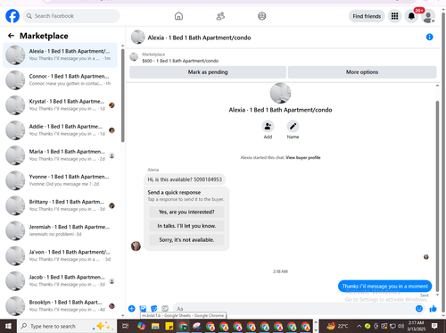
Task: Click the 'Thanks i'll message you in a moment' bubble
Action: tap(384, 287)
